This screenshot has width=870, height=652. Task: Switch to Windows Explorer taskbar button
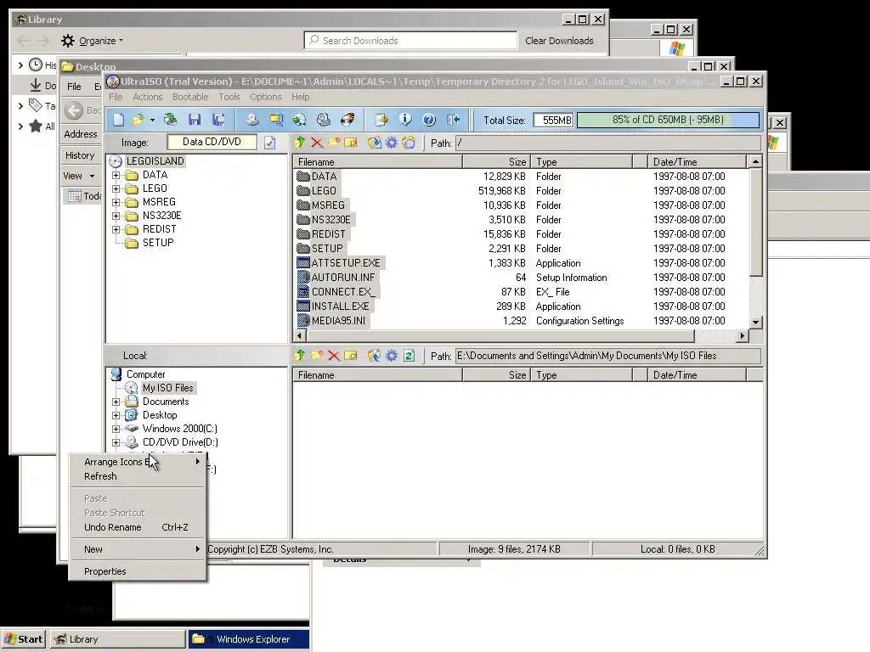click(x=249, y=639)
